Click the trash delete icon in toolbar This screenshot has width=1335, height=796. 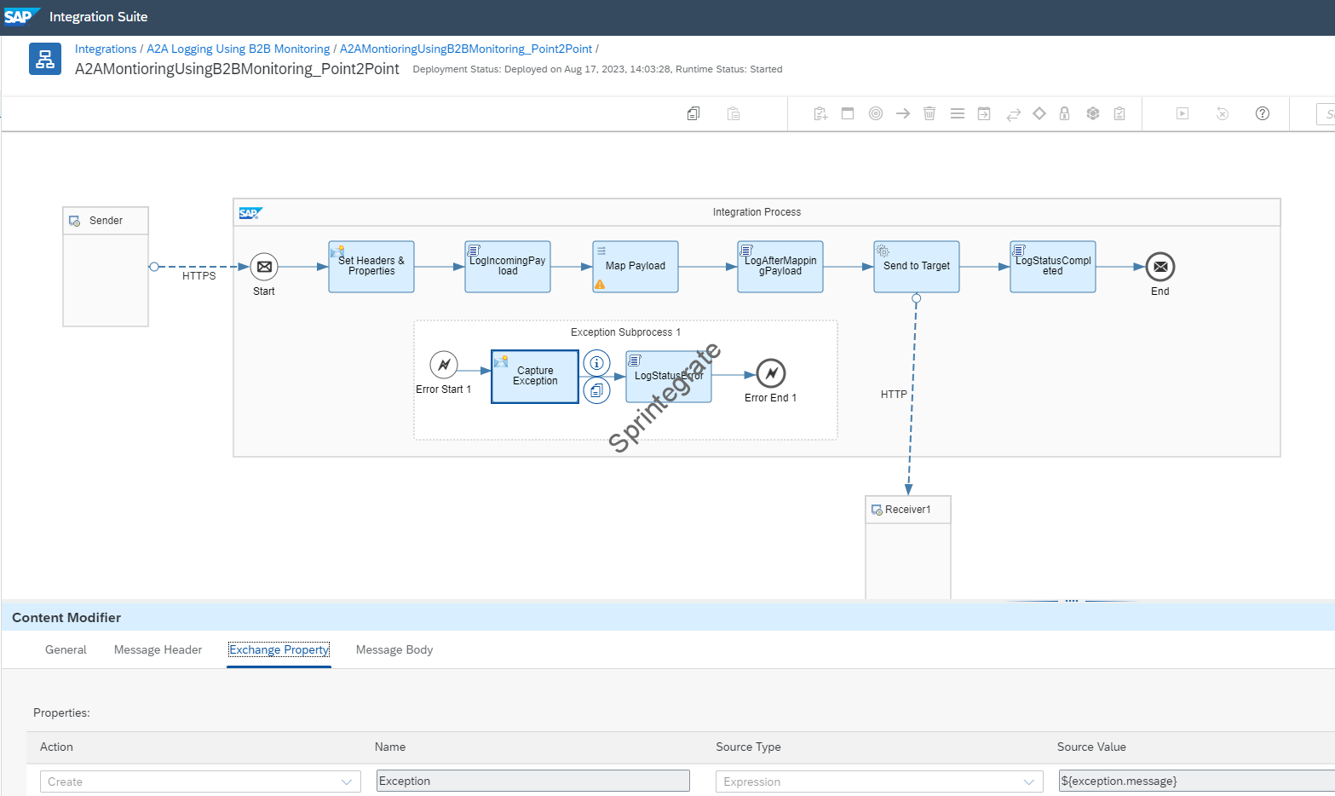pyautogui.click(x=929, y=113)
